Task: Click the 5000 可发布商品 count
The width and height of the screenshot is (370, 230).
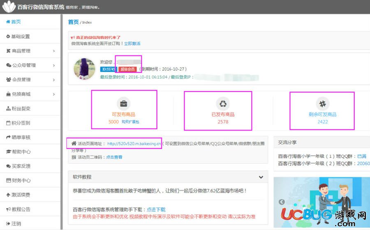Action: point(113,122)
